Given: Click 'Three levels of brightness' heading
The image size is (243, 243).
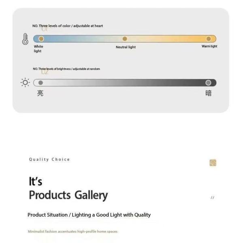Looking at the screenshot, I should (x=66, y=69).
